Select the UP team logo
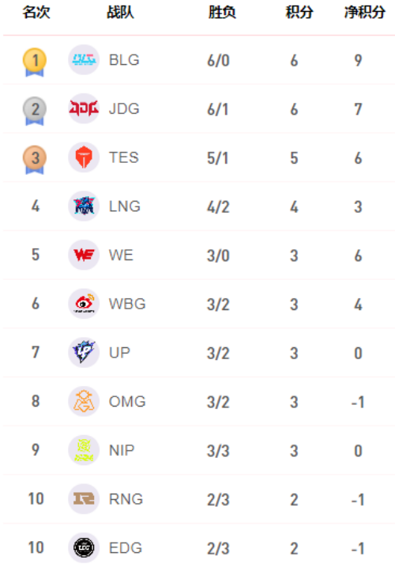The height and width of the screenshot is (564, 395). 84,353
